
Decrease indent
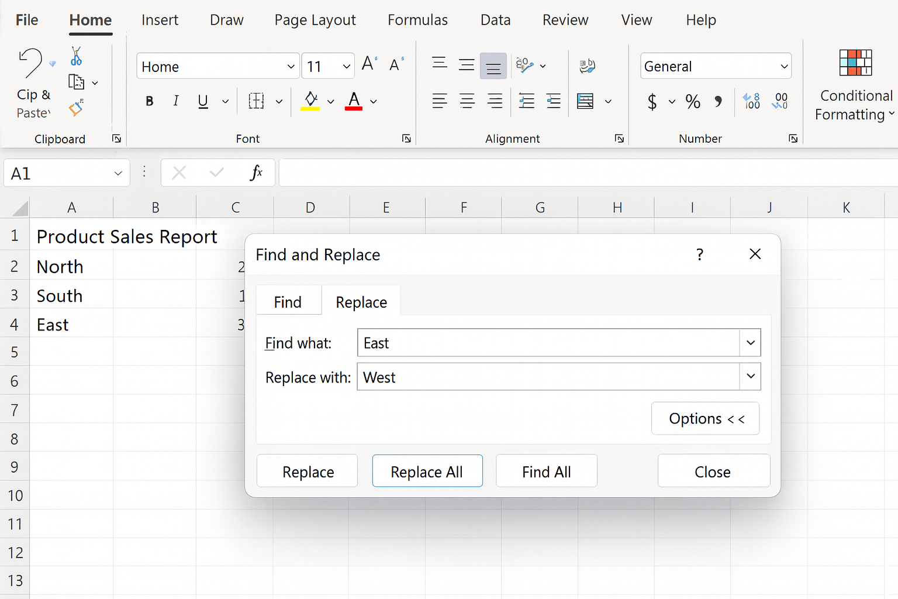526,101
